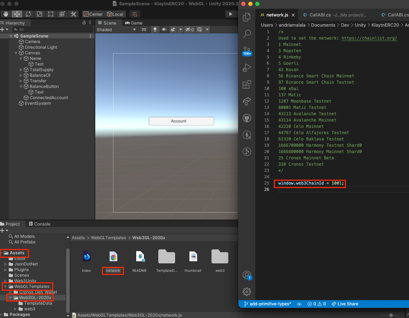
Task: Toggle Hierarchy panel lock icon
Action: (84, 23)
